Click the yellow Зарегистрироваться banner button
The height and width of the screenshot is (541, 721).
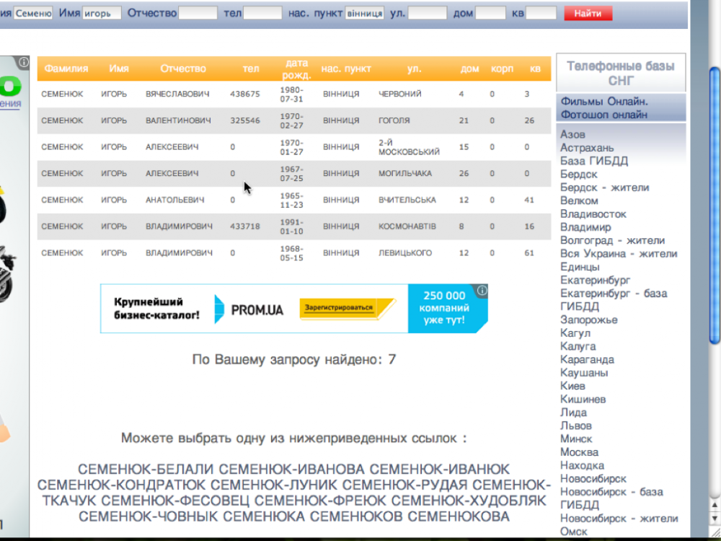coord(348,308)
